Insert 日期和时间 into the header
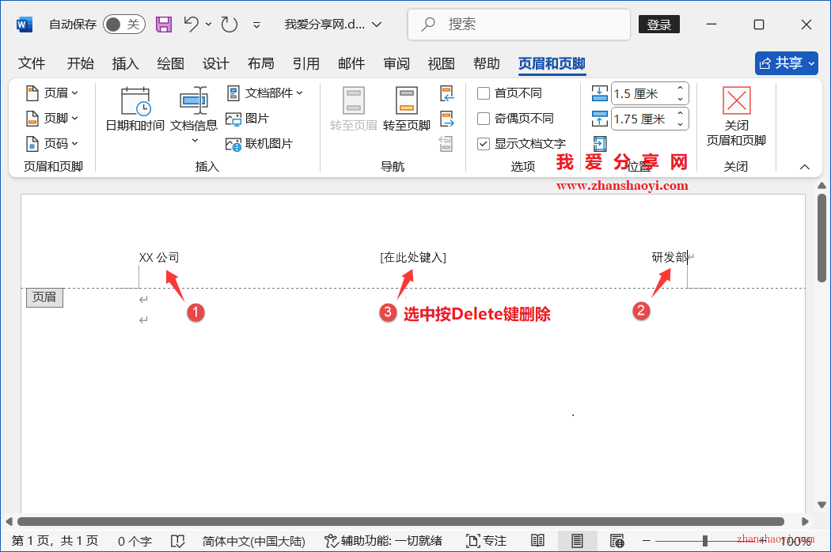Viewport: 831px width, 552px height. coord(135,109)
